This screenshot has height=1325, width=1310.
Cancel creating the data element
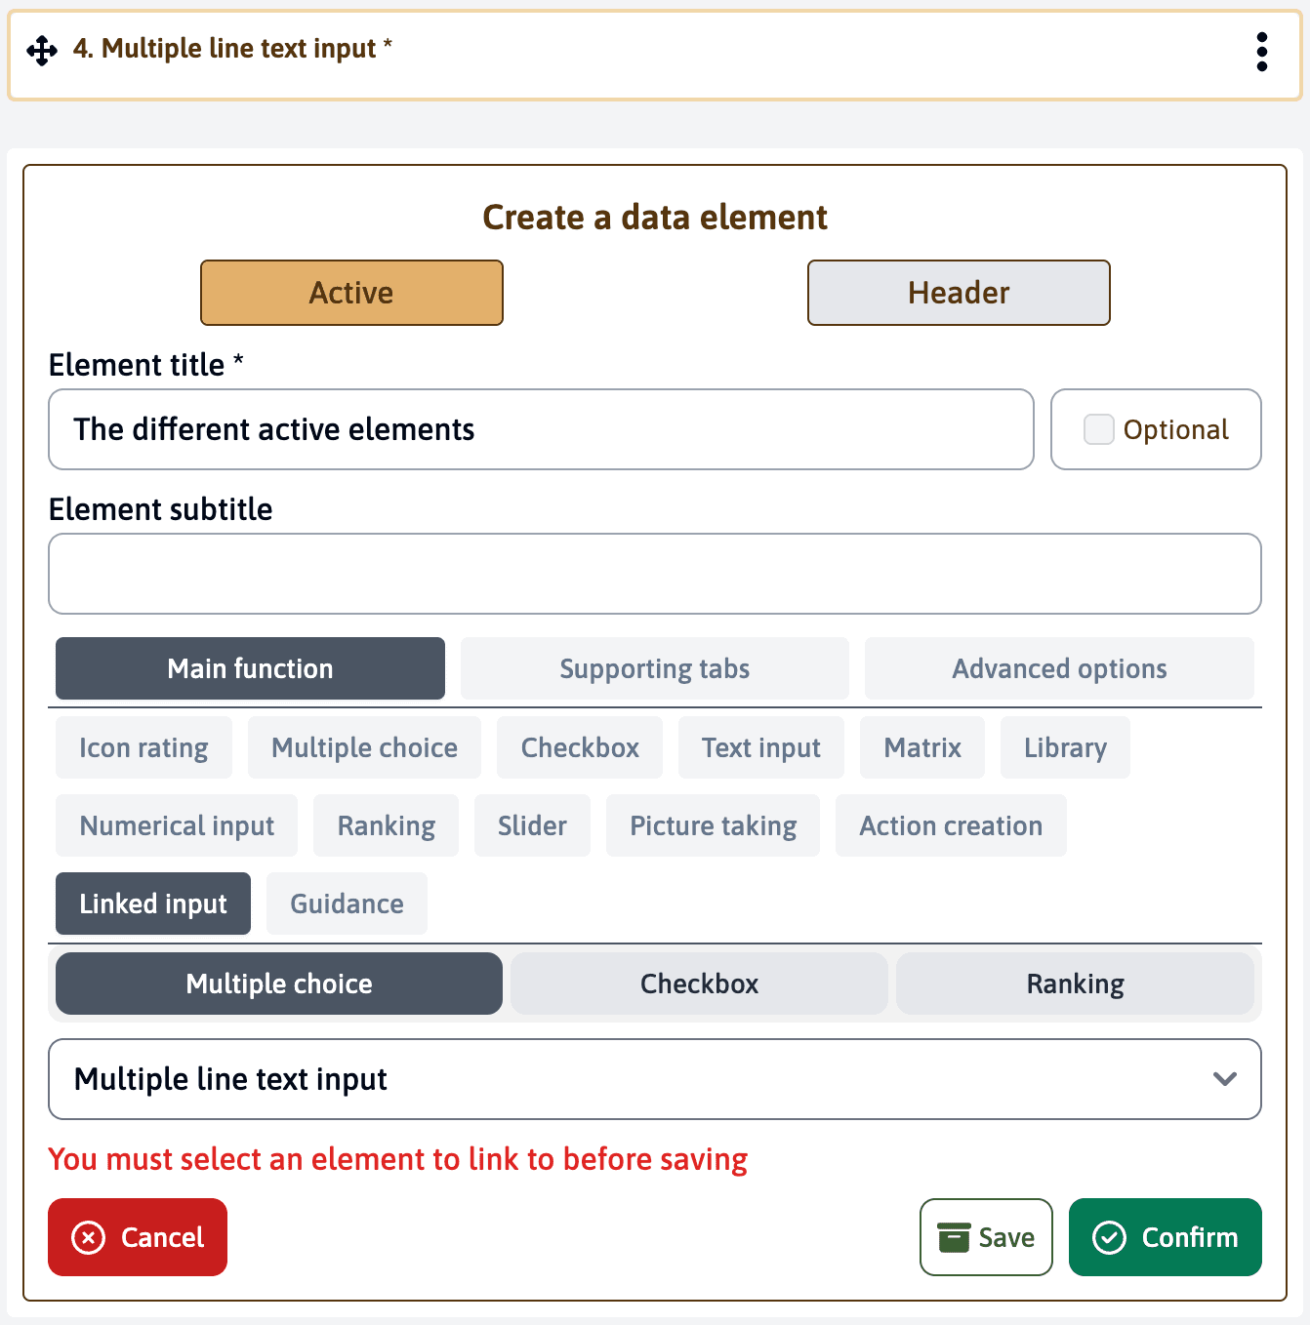click(137, 1237)
